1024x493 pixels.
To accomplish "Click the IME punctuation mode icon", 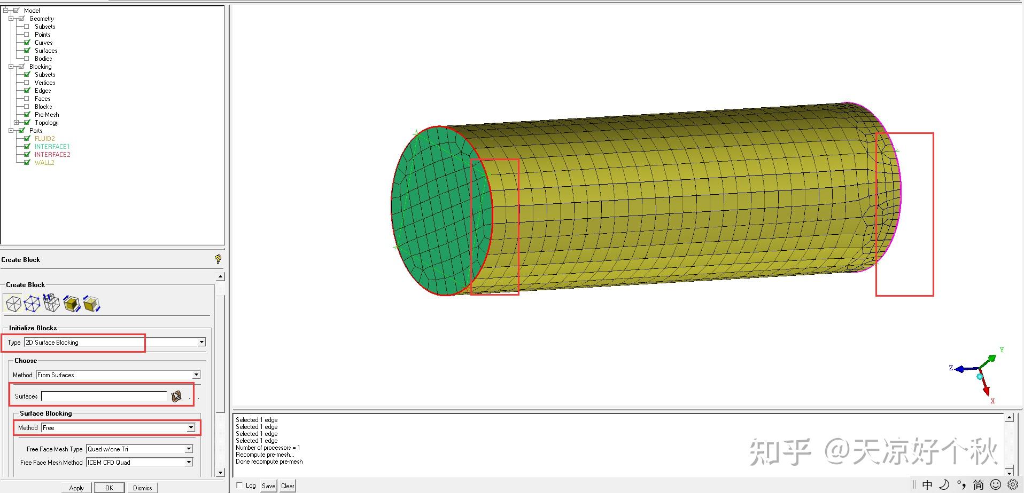I will (x=961, y=484).
